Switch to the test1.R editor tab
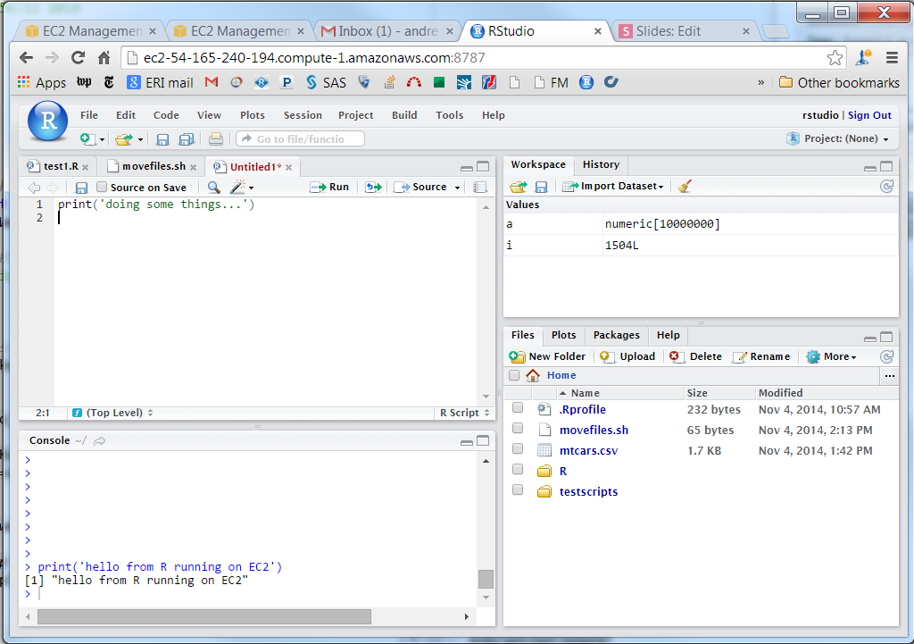This screenshot has width=914, height=644. click(61, 166)
